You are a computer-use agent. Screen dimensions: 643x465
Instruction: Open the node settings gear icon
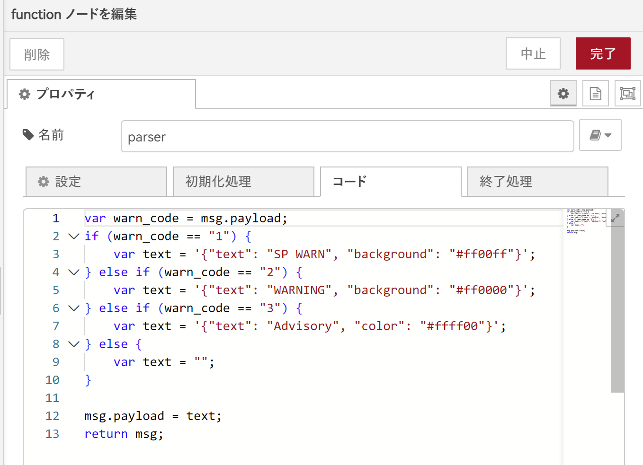[563, 93]
